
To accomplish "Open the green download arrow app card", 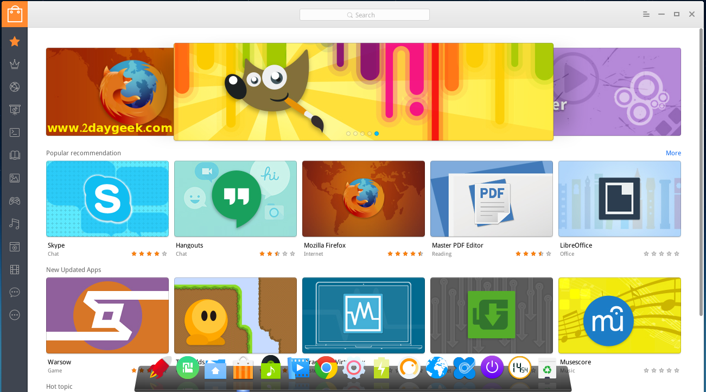I will 492,315.
